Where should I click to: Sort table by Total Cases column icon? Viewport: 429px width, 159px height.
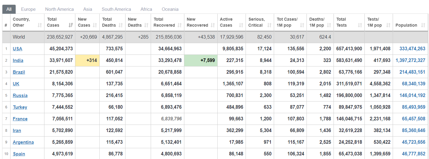71,25
